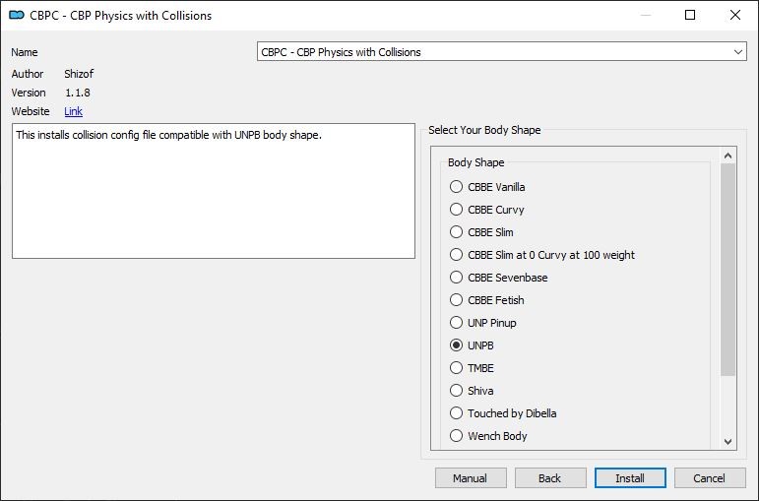Choose the UNP Pinup body shape
Image resolution: width=759 pixels, height=501 pixels.
pyautogui.click(x=483, y=323)
